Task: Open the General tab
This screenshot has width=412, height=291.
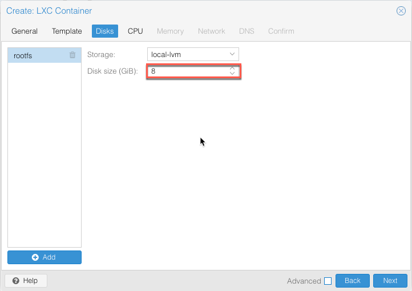Action: (x=25, y=31)
